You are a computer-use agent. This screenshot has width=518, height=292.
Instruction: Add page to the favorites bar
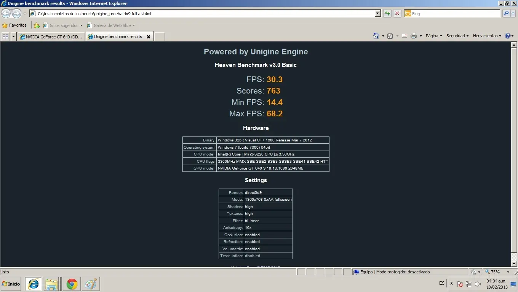tap(37, 25)
